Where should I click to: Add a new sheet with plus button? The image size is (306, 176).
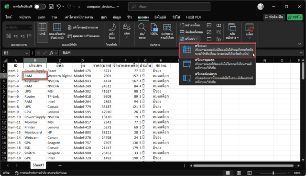tap(60, 166)
